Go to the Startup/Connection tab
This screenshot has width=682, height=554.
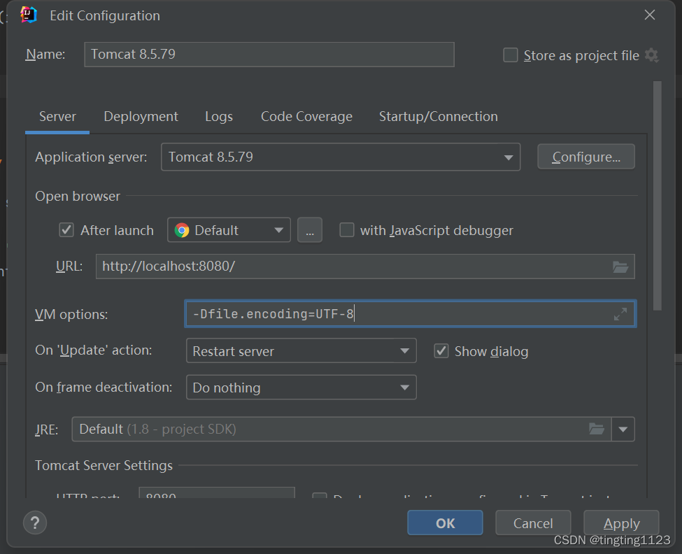point(439,117)
